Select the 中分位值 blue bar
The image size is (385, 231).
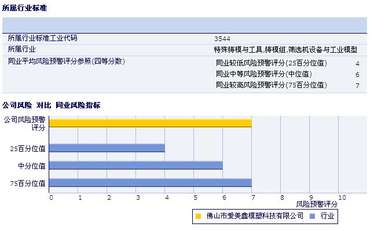point(136,165)
